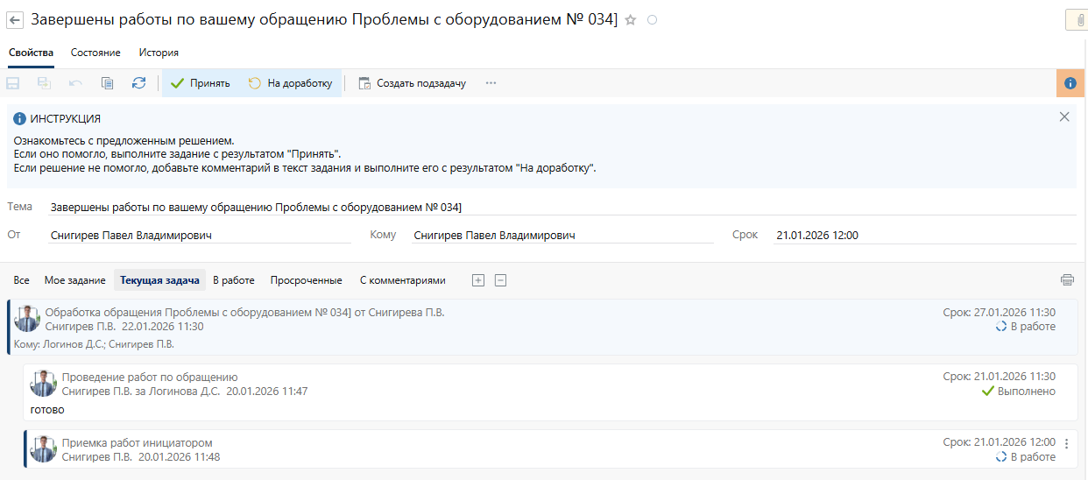Screen dimensions: 1088x480
Task: Toggle the orange info instruction button
Action: (x=1070, y=83)
